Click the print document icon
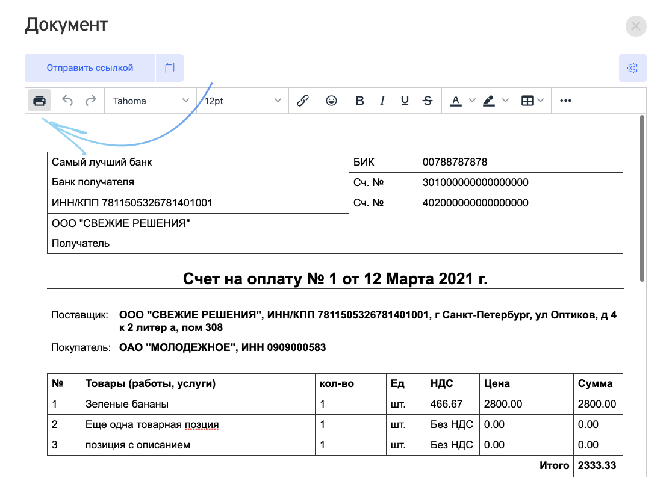Screen dimensions: 672x490 point(39,101)
